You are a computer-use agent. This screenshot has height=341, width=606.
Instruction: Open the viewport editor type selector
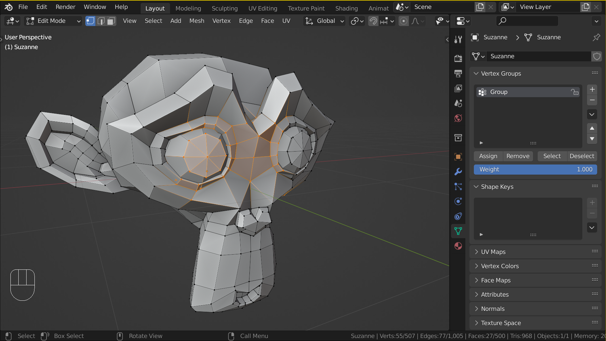point(13,21)
